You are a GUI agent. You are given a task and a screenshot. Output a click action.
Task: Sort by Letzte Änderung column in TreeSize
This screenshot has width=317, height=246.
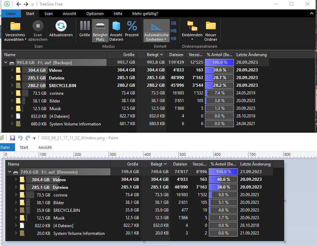click(x=251, y=55)
